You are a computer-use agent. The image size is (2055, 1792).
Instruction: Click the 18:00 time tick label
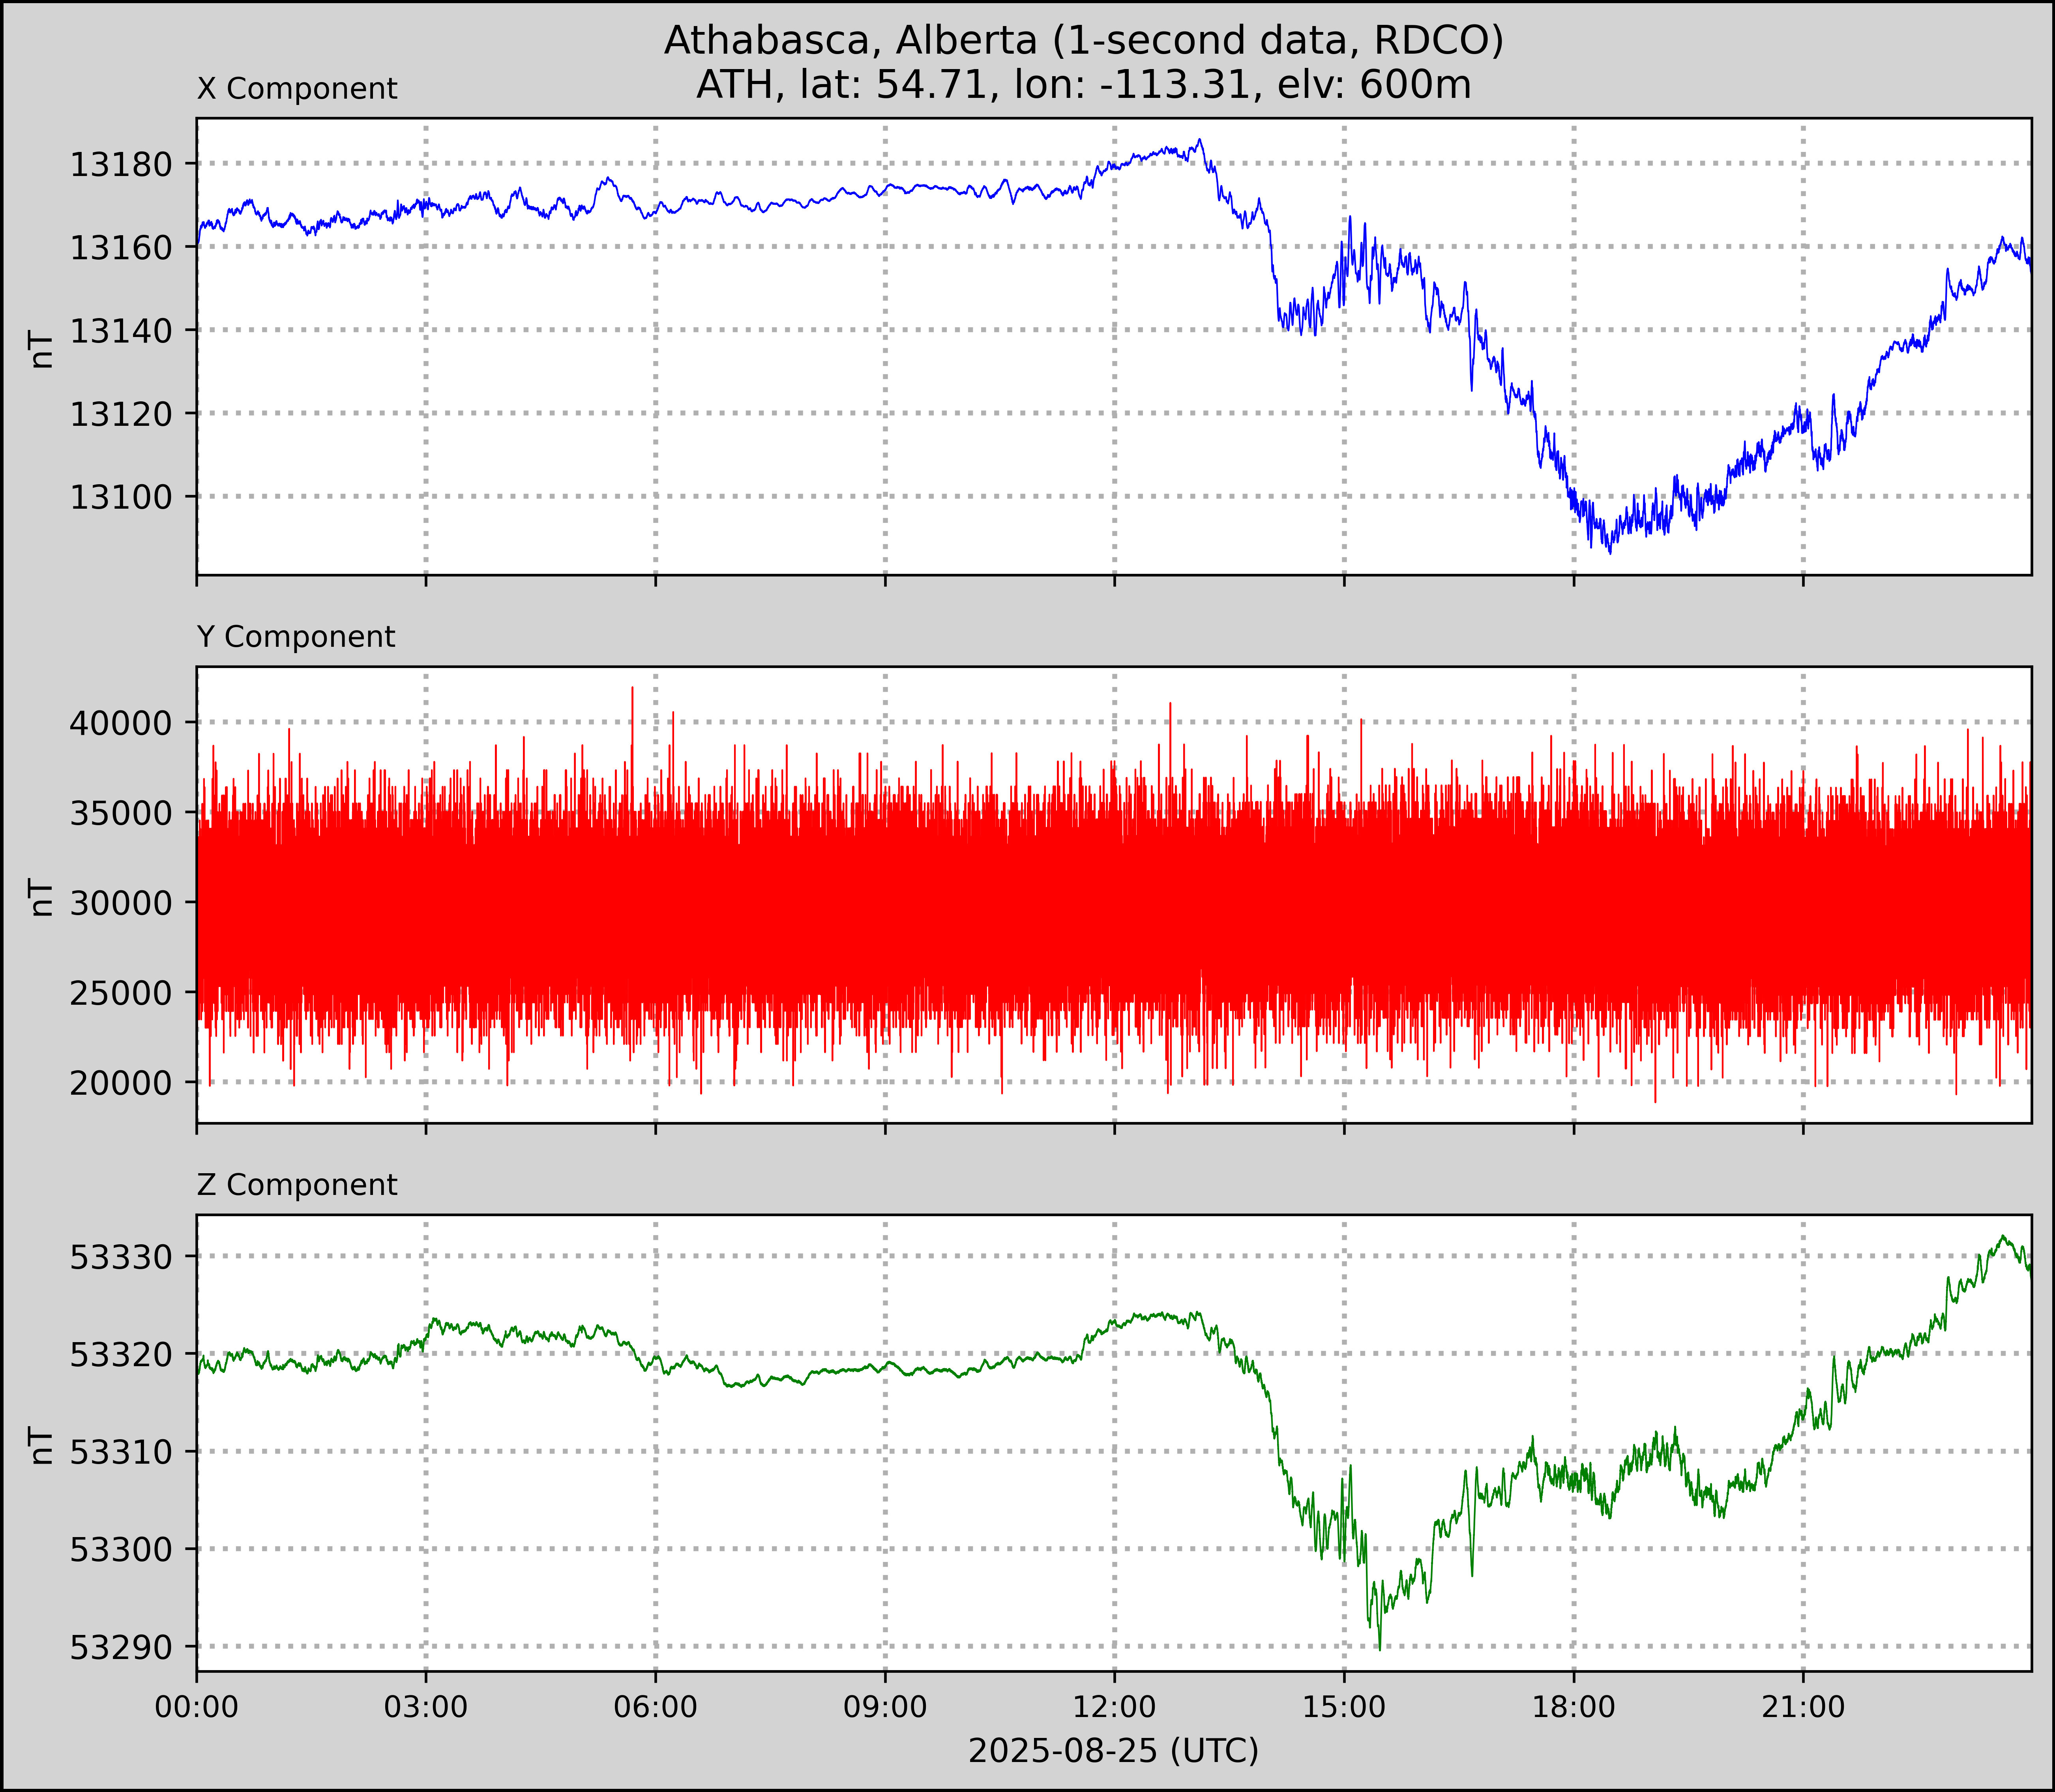(x=1574, y=1707)
